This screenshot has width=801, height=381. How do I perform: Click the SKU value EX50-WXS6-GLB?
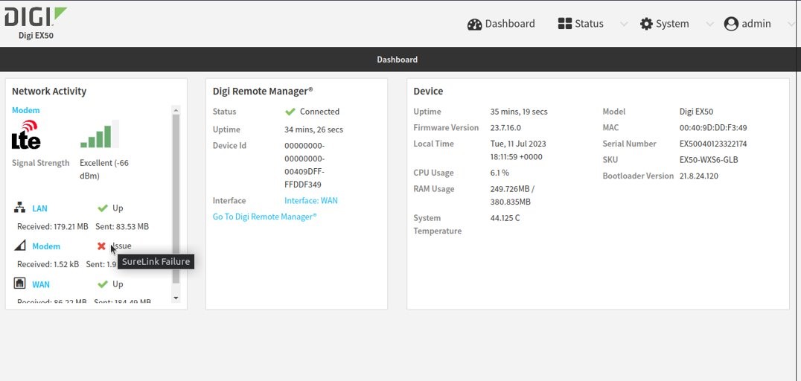tap(709, 160)
